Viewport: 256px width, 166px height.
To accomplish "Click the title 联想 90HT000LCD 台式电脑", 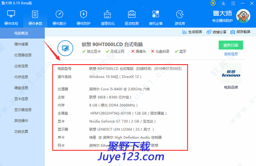I will click(x=112, y=44).
